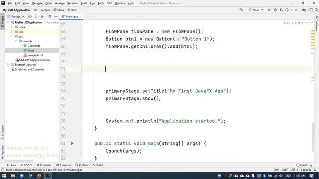This screenshot has height=179, width=319.
Task: Start debugging with the bug icon
Action: click(275, 10)
